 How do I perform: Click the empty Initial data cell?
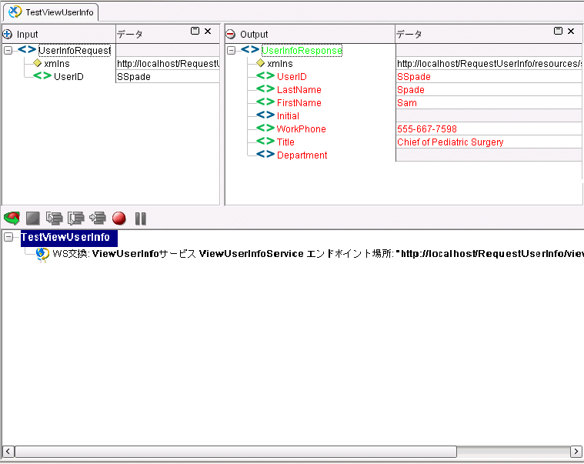pos(489,116)
